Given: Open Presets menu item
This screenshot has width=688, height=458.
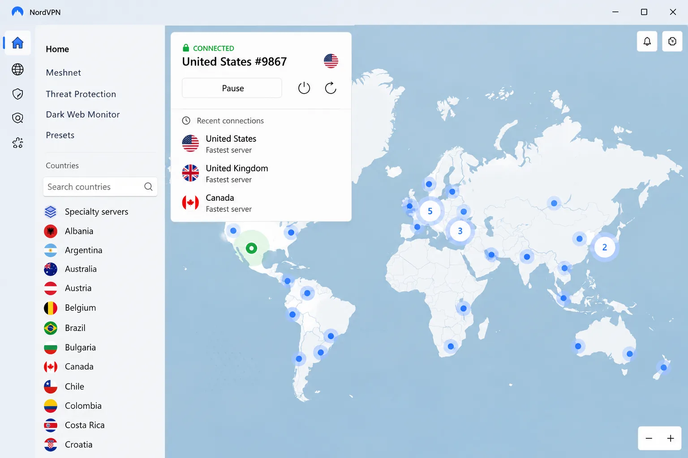Looking at the screenshot, I should (x=60, y=135).
